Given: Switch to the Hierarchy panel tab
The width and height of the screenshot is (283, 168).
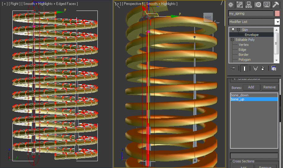Looking at the screenshot, I should (x=249, y=5).
